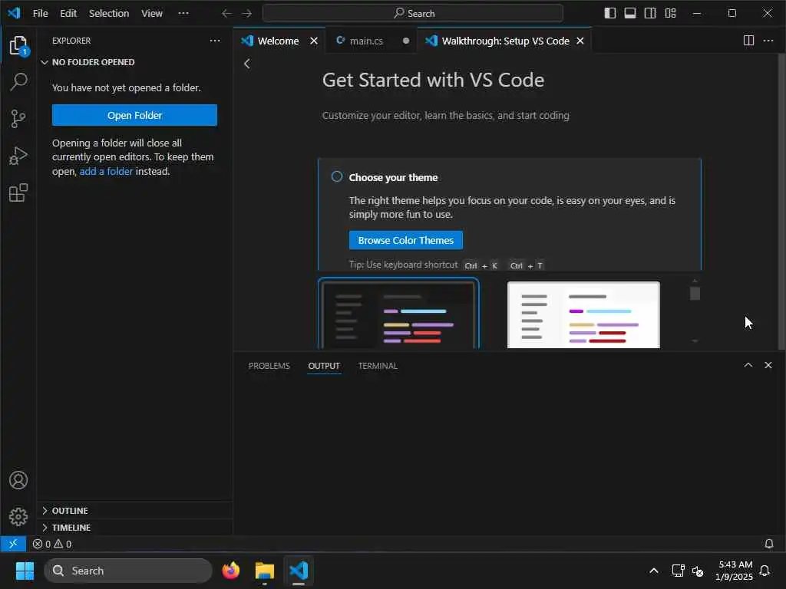
Task: Switch to the Welcome tab
Action: tap(278, 41)
